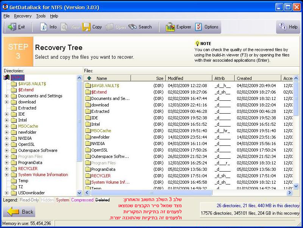Select TZ folder icon in directory tree

pyautogui.click(x=14, y=187)
